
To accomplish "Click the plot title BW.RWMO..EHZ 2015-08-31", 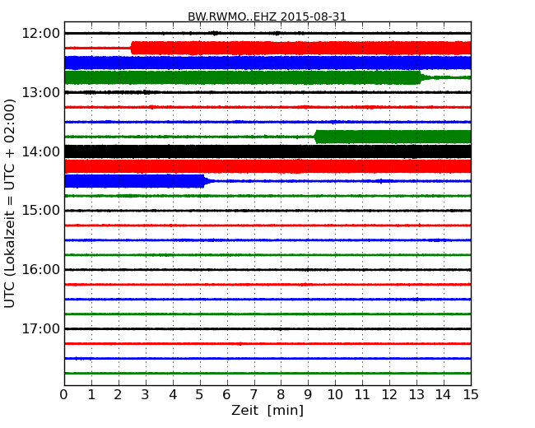I will point(267,16).
